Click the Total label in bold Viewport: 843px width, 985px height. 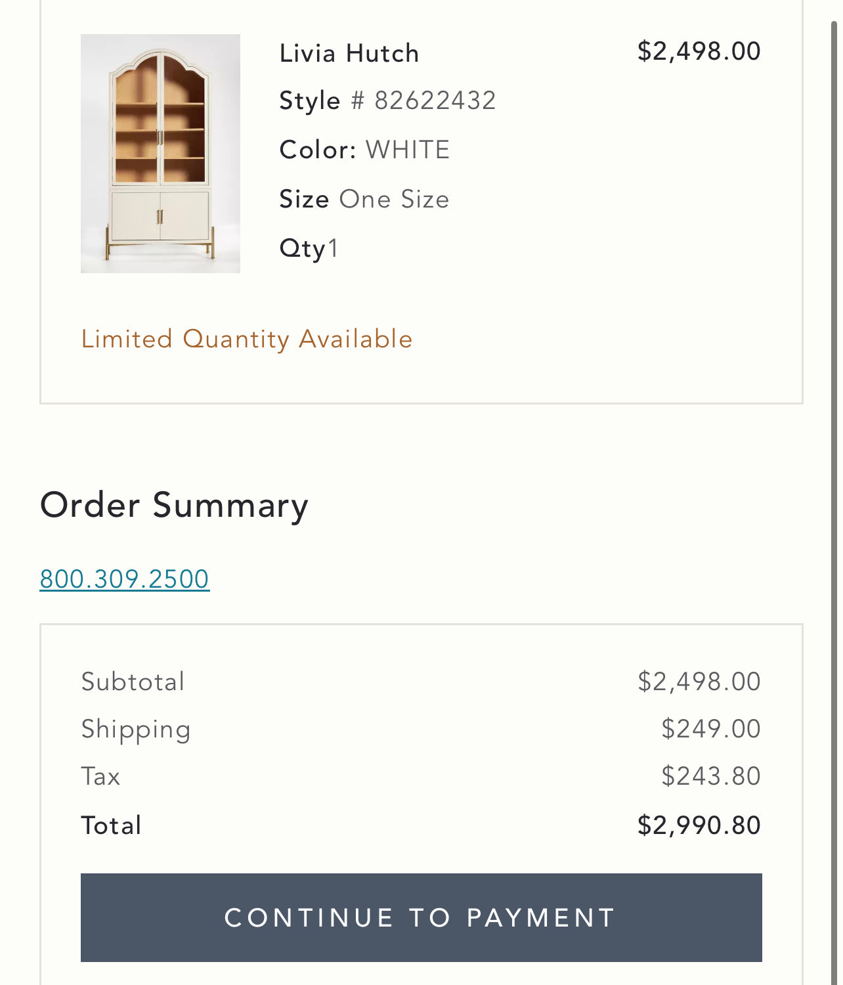(110, 824)
